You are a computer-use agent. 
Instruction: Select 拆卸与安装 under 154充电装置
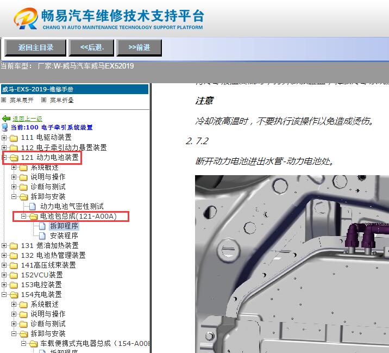coord(48,333)
